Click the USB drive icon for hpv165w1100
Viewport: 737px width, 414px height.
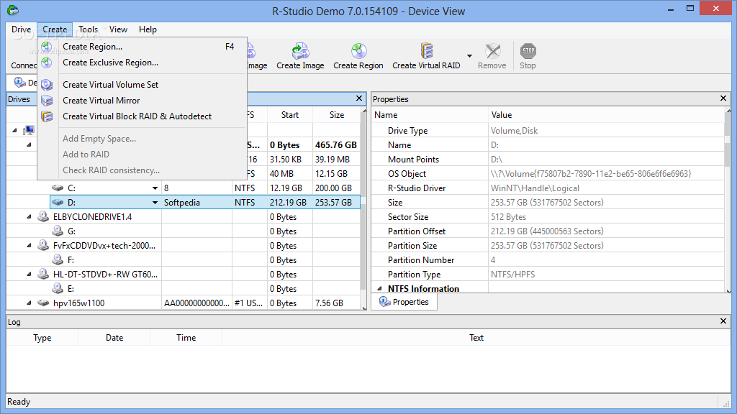(43, 303)
